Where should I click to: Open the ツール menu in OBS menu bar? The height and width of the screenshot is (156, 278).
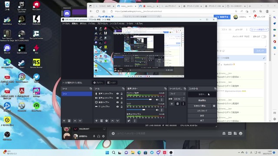[129, 23]
